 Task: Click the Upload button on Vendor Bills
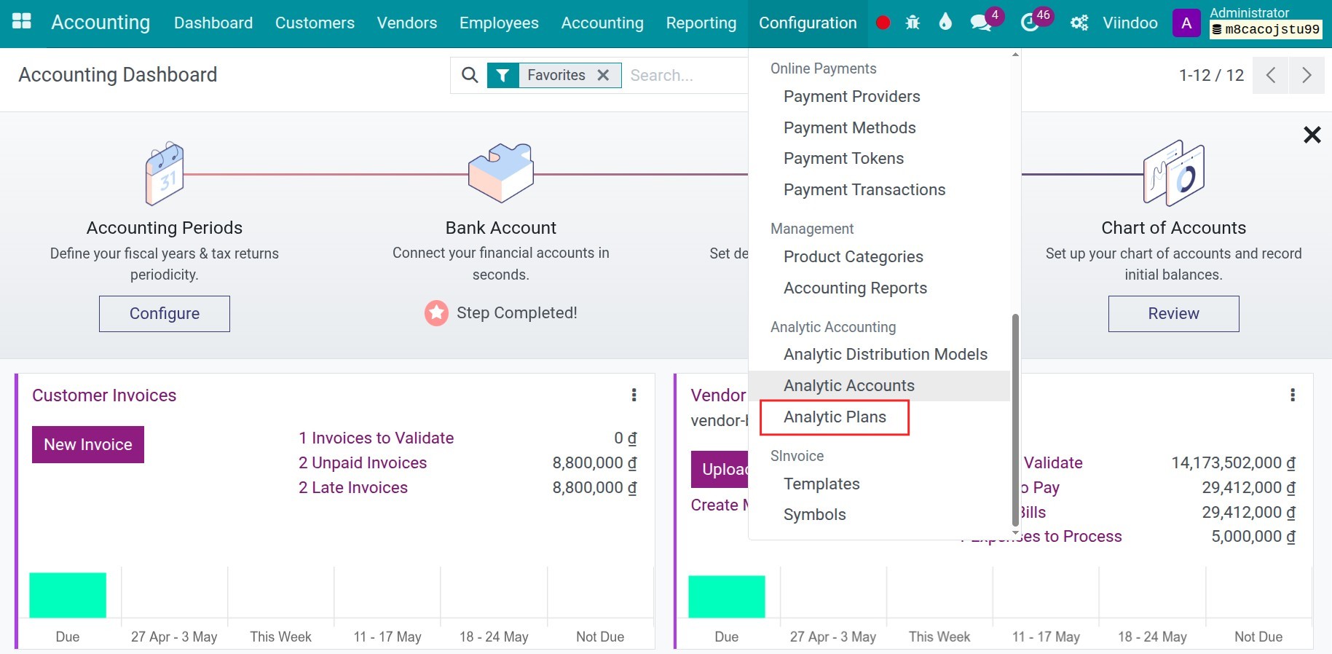pos(720,469)
